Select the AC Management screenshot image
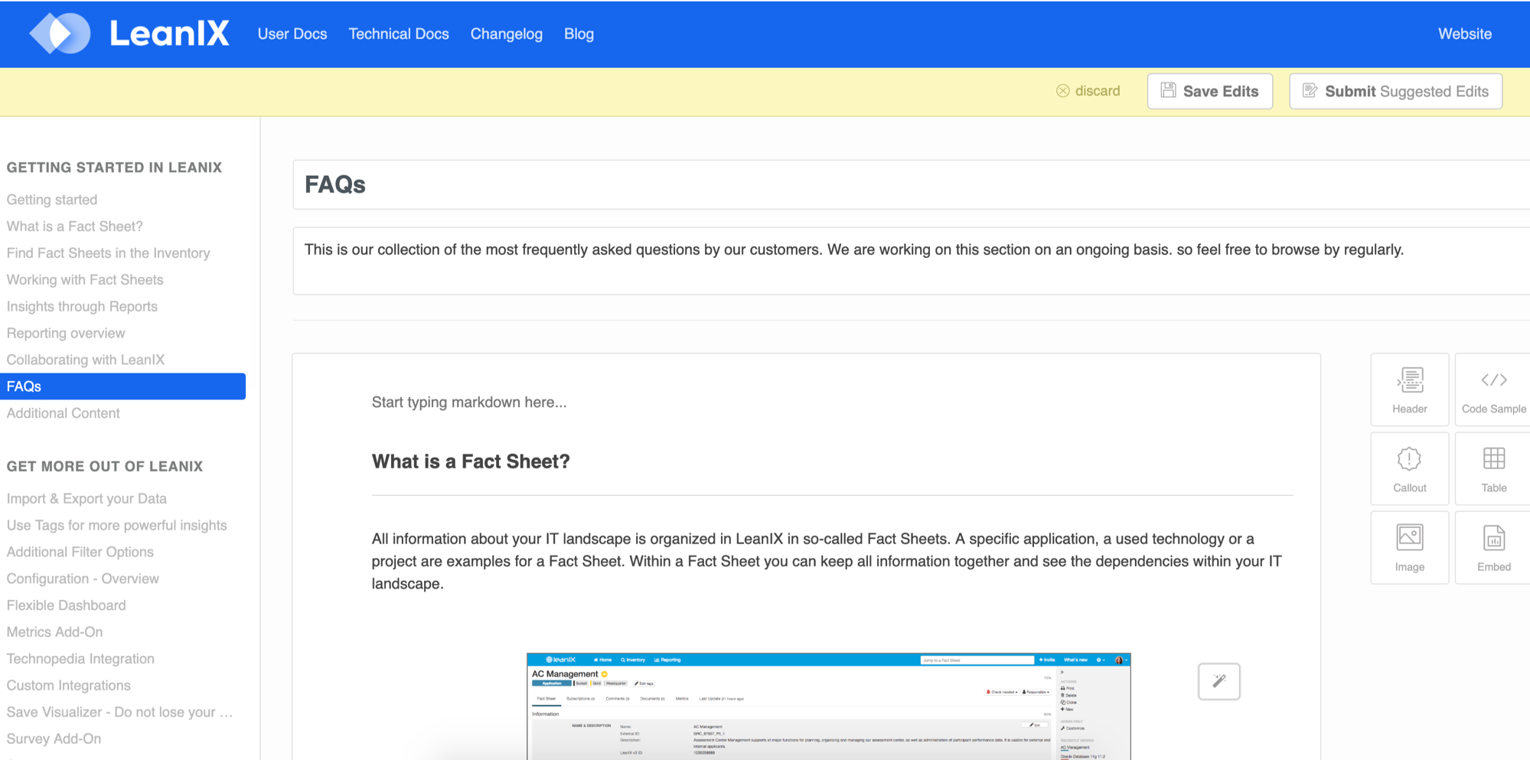 tap(828, 706)
